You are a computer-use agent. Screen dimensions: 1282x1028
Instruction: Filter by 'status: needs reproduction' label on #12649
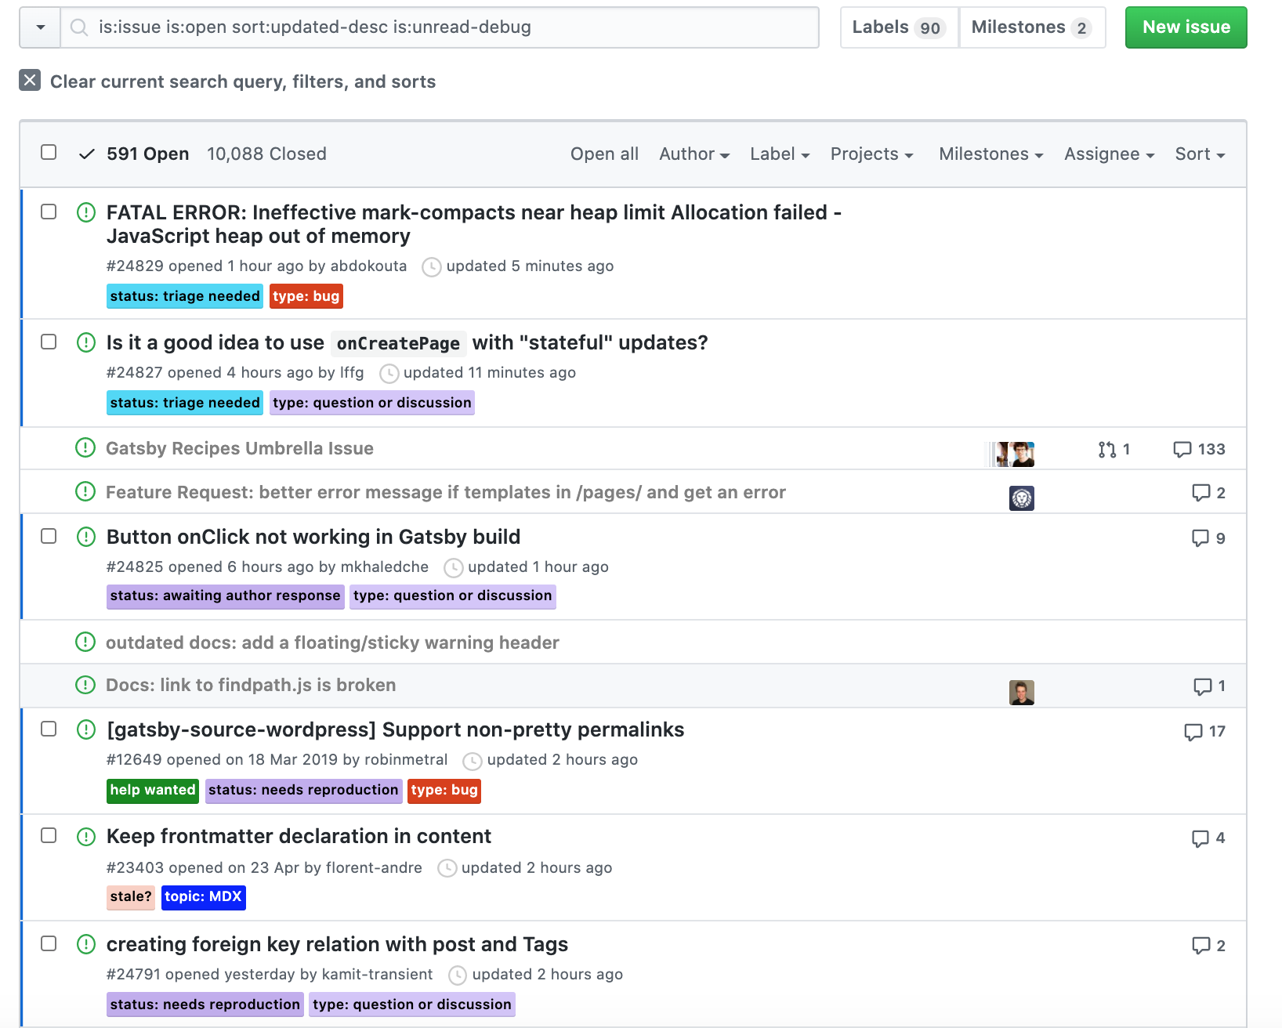[x=303, y=790]
